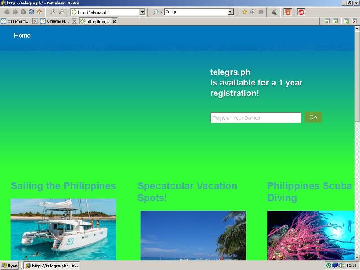360x270 pixels.
Task: Open the catamaran sailing thumbnail
Action: point(63,229)
